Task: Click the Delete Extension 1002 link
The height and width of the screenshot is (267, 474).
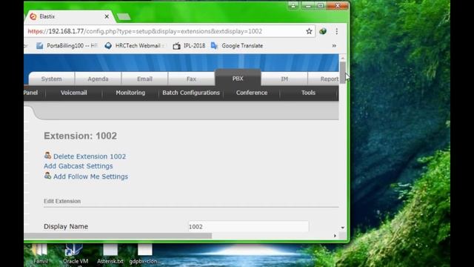Action: point(90,156)
